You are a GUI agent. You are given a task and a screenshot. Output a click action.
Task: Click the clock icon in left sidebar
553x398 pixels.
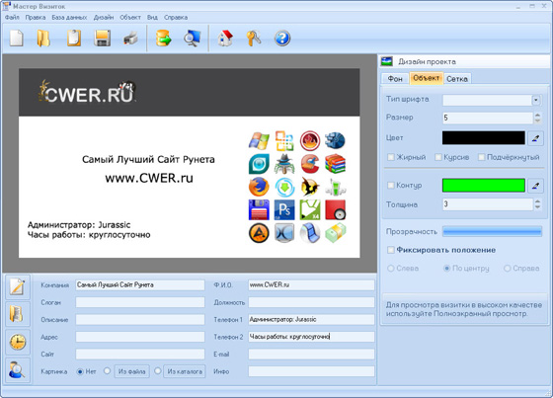click(x=18, y=342)
